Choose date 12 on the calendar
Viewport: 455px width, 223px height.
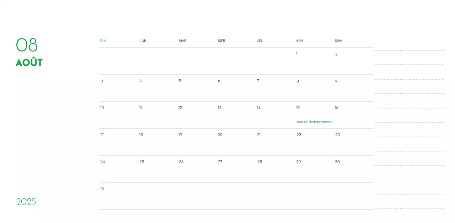point(180,108)
